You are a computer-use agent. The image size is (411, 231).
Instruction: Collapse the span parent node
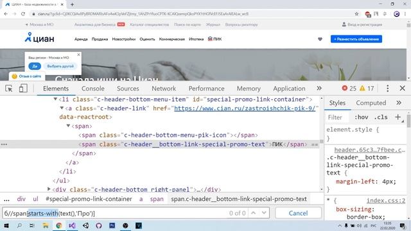point(68,126)
